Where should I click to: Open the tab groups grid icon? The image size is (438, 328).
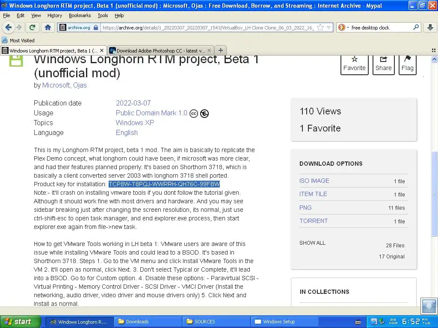point(434,50)
